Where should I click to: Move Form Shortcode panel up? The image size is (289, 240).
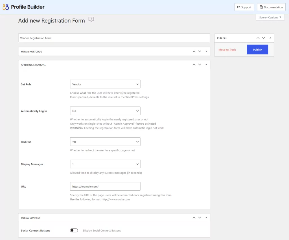pos(194,52)
